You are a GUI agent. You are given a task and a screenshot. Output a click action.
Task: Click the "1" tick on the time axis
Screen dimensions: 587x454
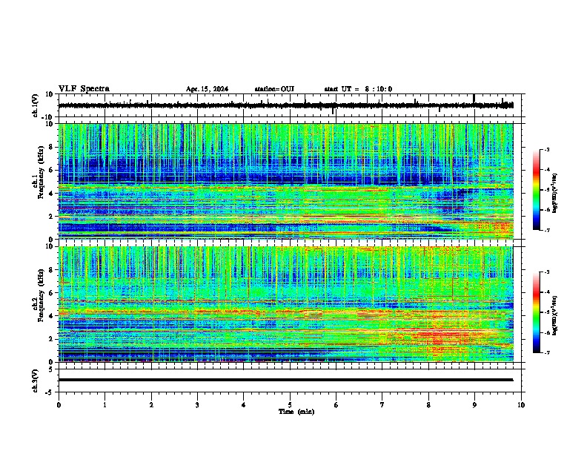[105, 405]
